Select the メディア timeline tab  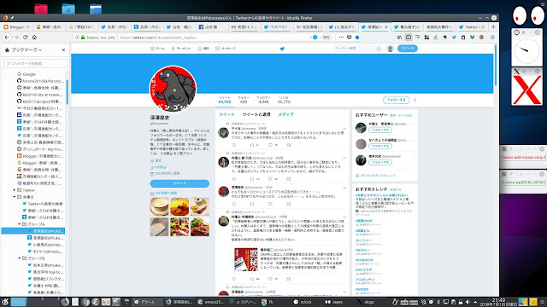[x=285, y=114]
